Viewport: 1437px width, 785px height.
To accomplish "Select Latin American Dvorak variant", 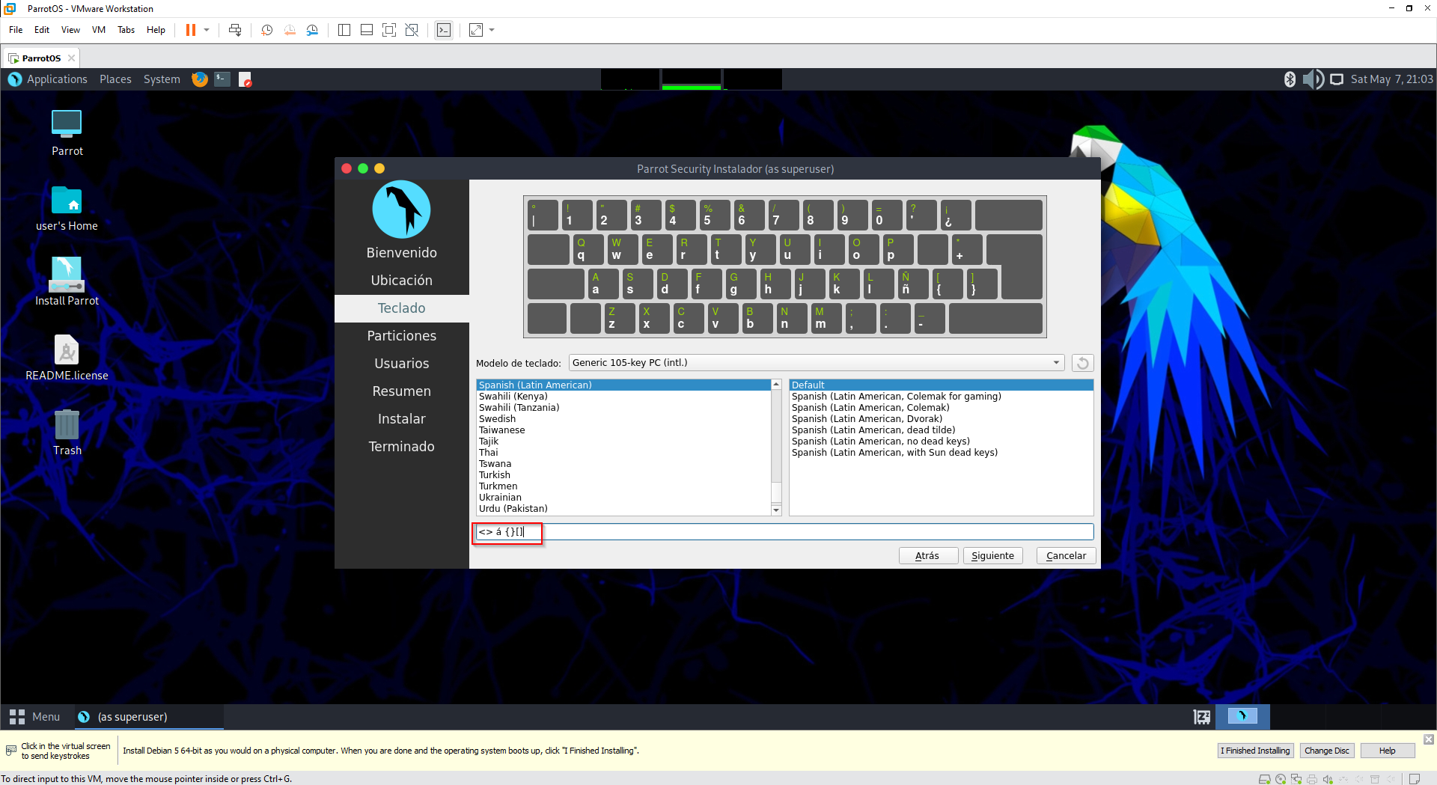I will 942,419.
